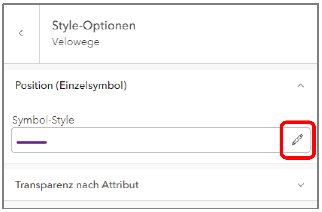The height and width of the screenshot is (212, 322).
Task: Click the purple line symbol preview
Action: 31,142
